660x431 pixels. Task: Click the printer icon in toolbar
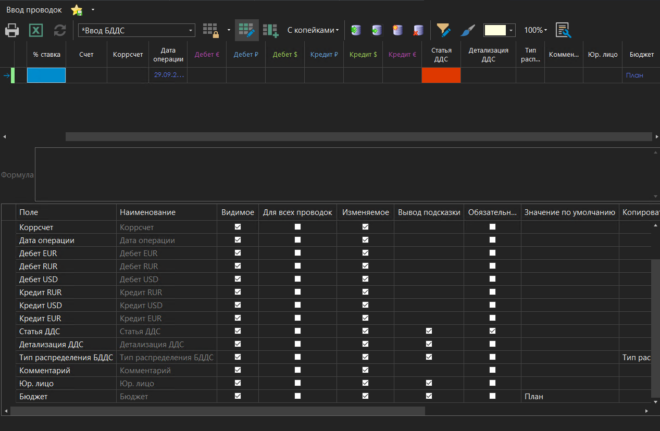click(12, 31)
